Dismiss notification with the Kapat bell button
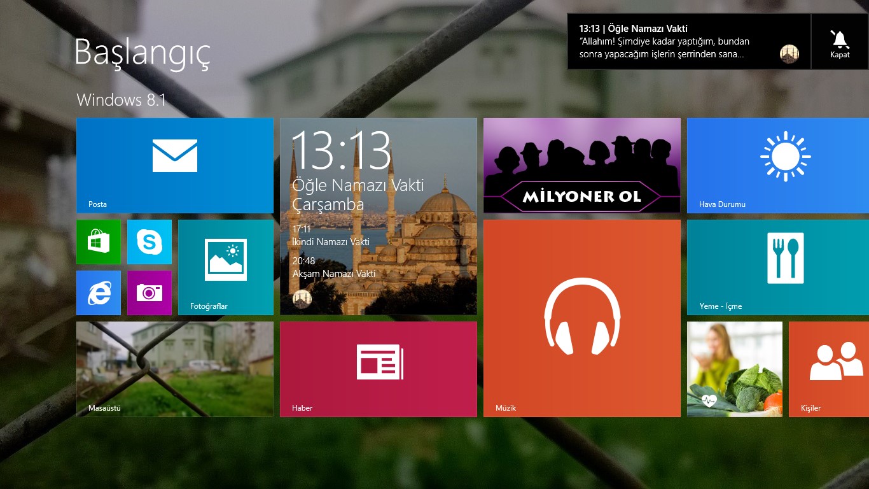The width and height of the screenshot is (869, 489). point(840,42)
